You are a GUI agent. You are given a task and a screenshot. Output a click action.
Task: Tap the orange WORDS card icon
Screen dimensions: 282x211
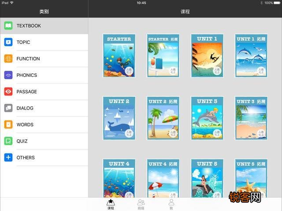click(x=8, y=124)
